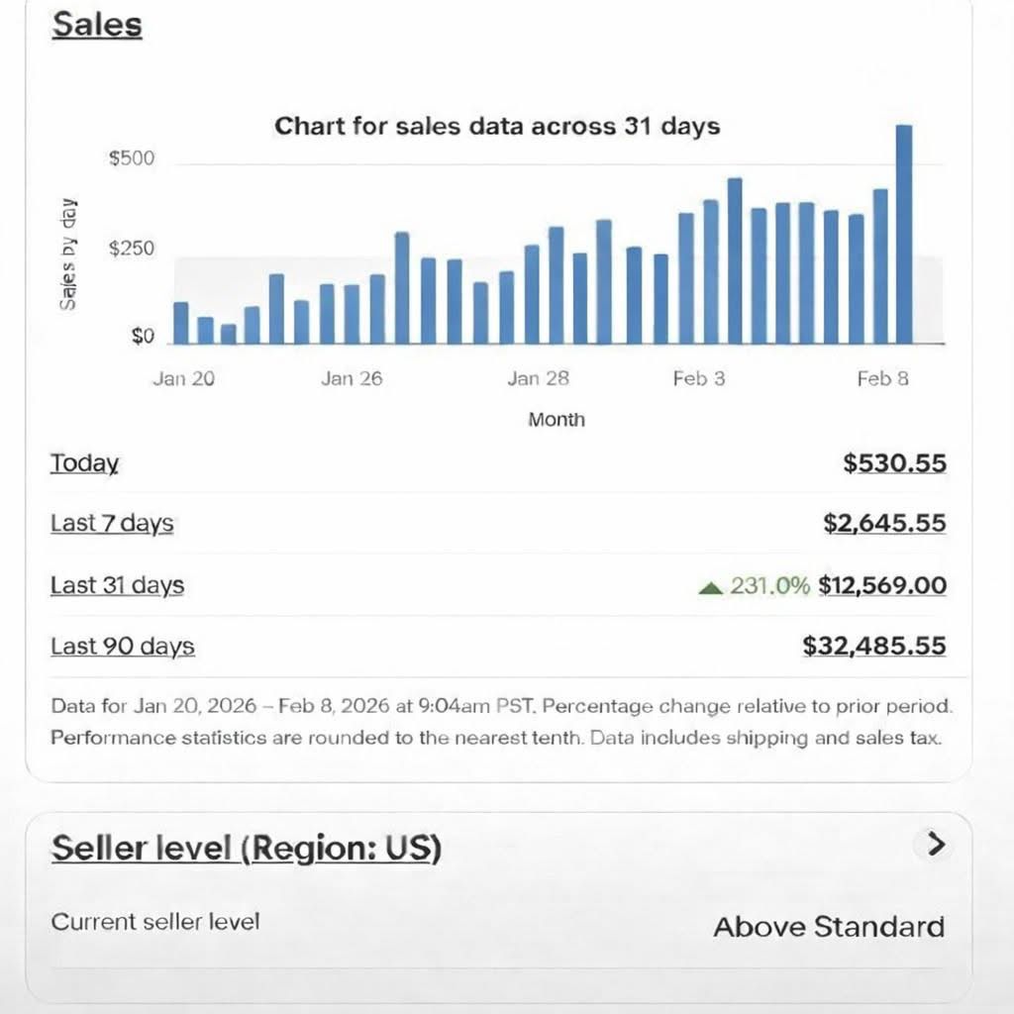
Task: Click the $12,569.00 sales amount
Action: point(882,585)
